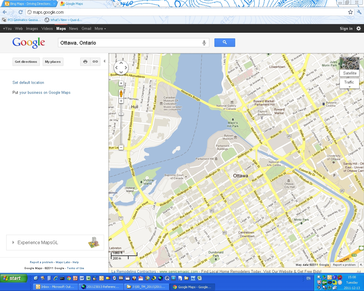
Task: Open the 201123013 Reference taskbar window
Action: point(101,287)
